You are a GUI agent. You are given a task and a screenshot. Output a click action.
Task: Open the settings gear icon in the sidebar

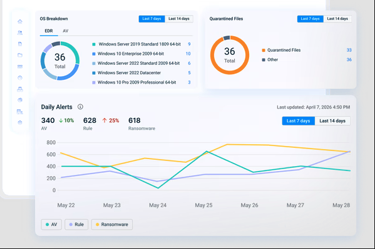click(20, 122)
